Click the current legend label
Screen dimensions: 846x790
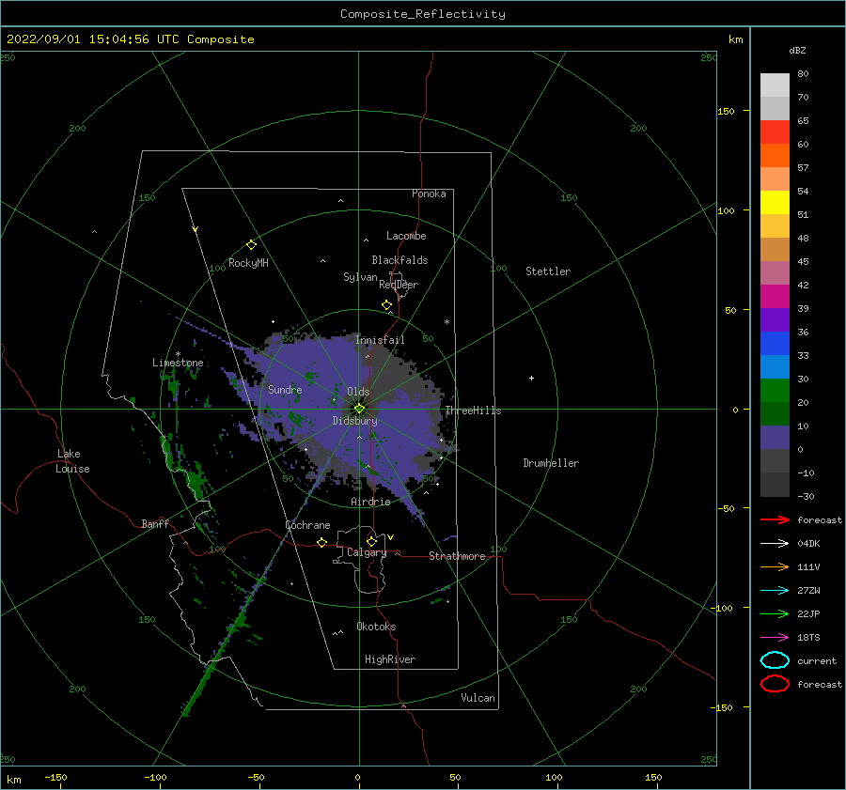pos(817,660)
